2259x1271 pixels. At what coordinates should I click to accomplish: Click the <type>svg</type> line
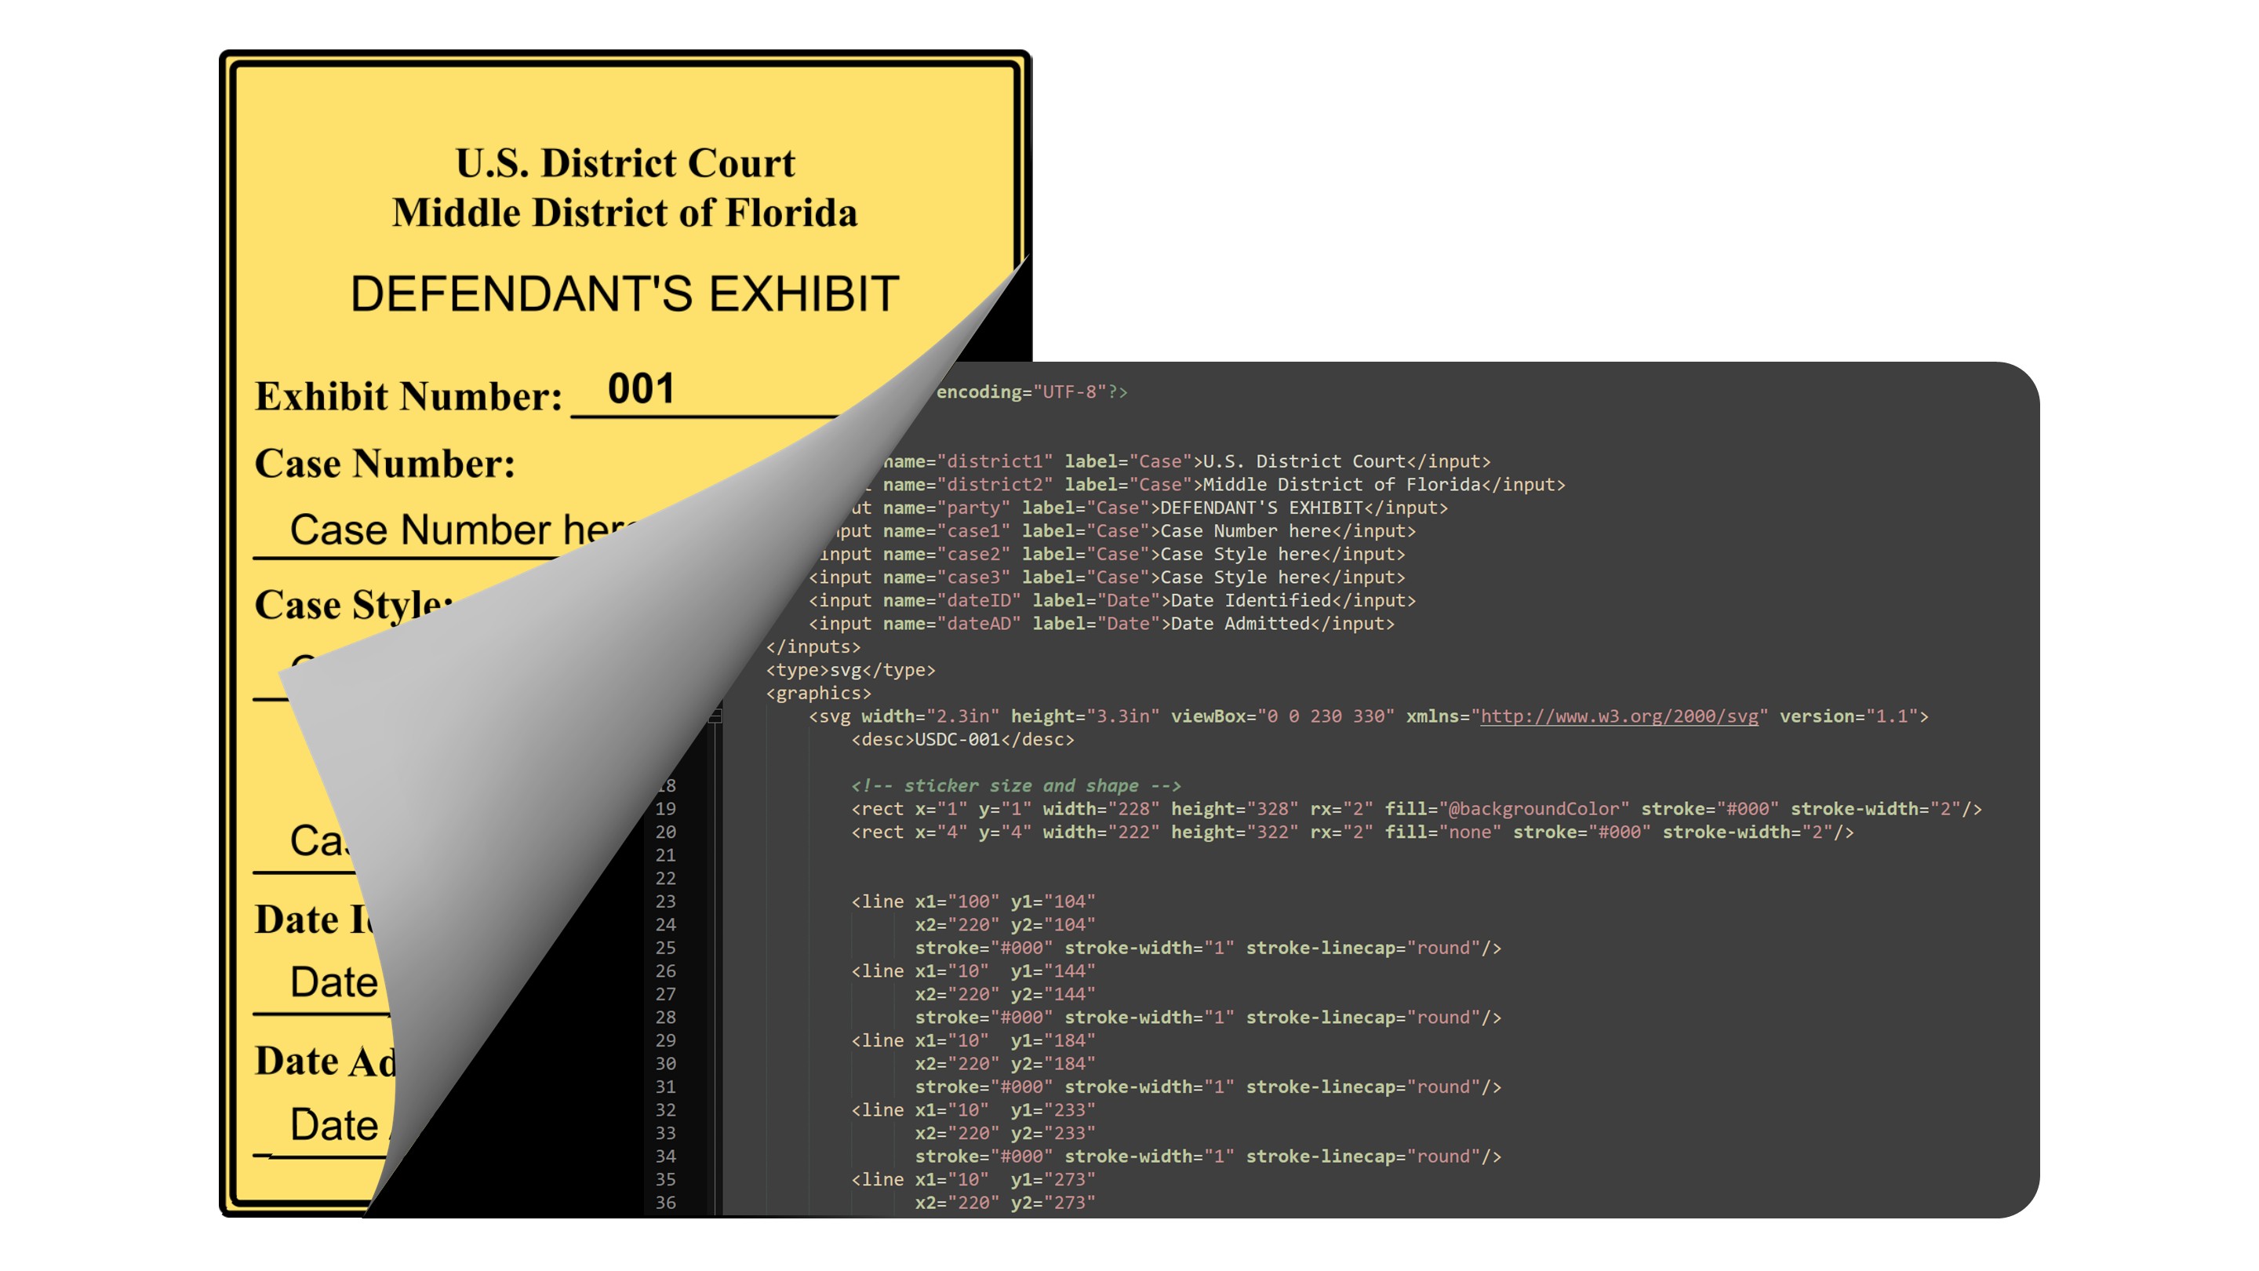coord(850,670)
